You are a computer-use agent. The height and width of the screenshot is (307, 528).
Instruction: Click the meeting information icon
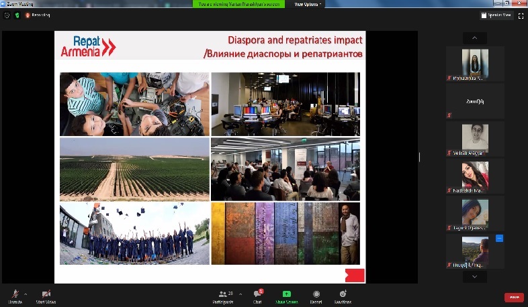(x=7, y=15)
